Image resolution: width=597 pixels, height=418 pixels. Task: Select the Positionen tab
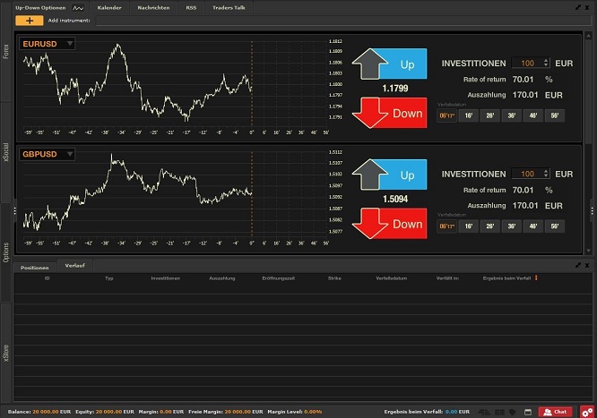tap(35, 268)
